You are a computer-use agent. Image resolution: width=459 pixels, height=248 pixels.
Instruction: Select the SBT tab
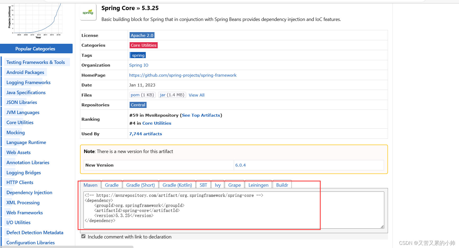[x=204, y=185]
